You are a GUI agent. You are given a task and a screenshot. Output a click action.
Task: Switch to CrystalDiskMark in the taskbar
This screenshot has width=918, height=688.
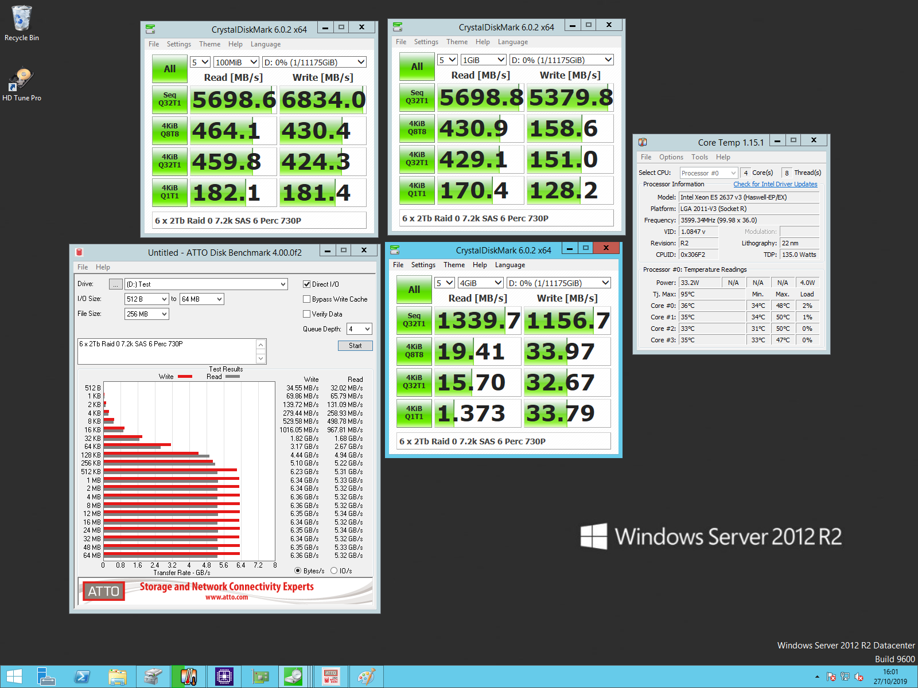pyautogui.click(x=294, y=677)
